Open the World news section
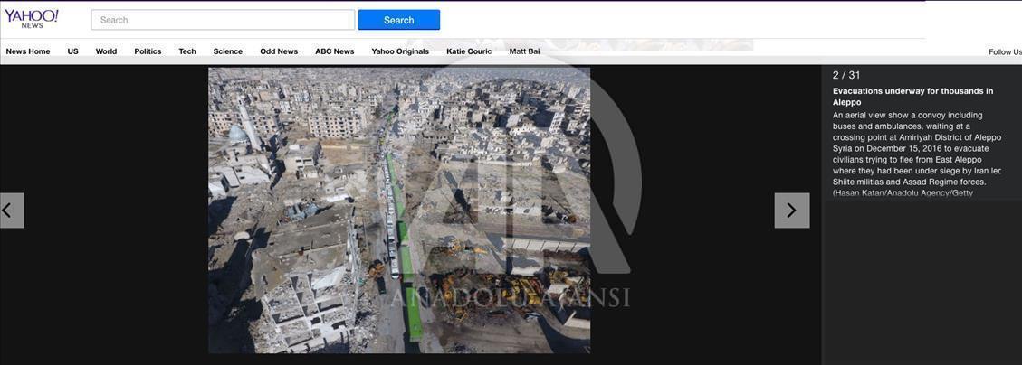 click(106, 51)
